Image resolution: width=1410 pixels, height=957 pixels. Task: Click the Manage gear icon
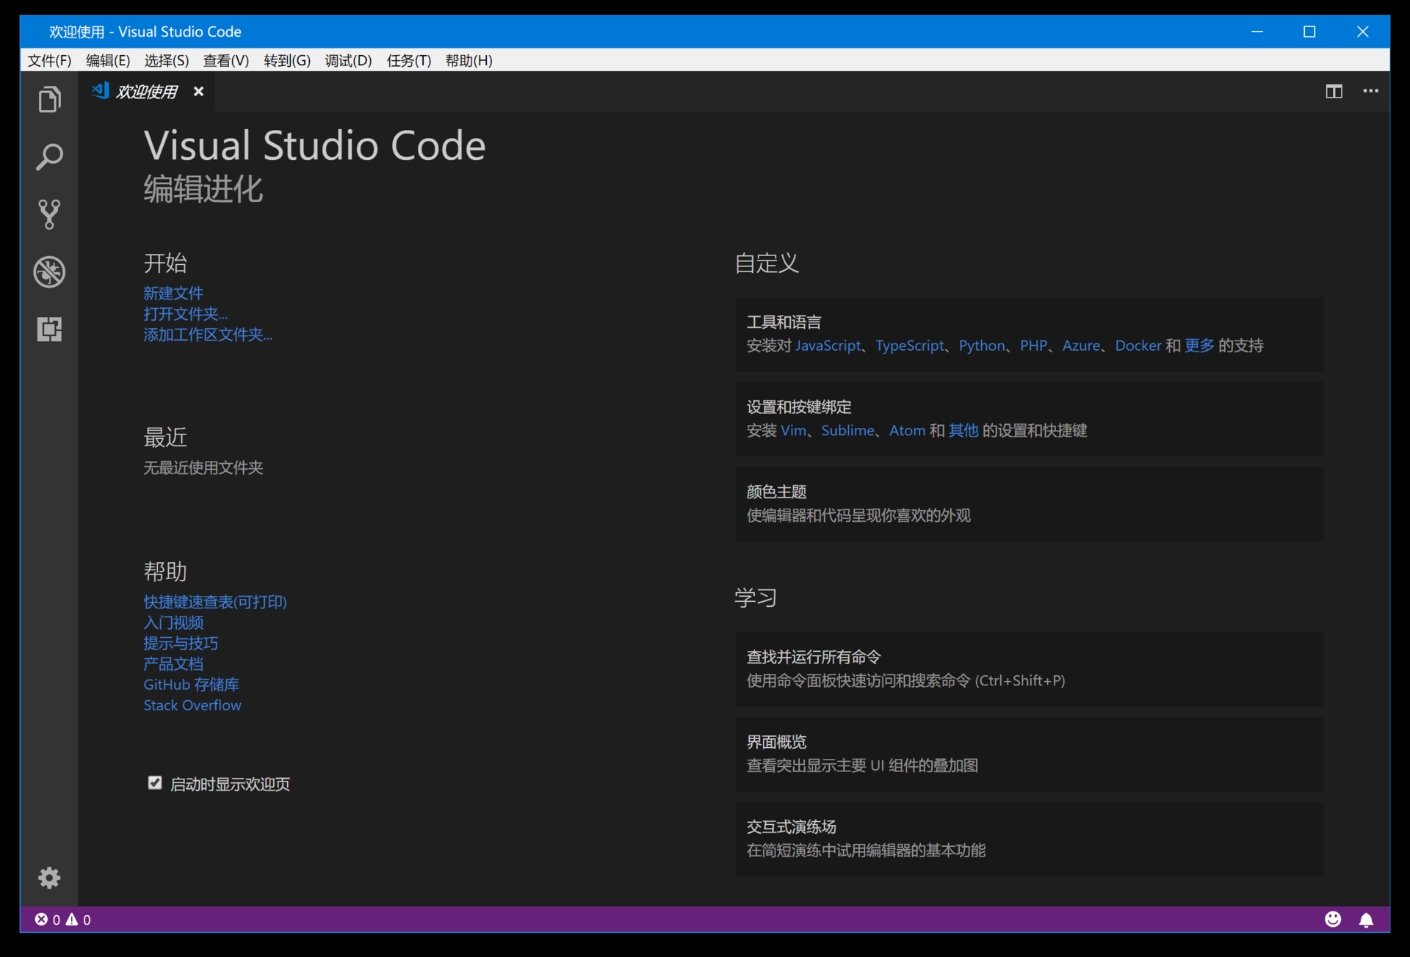[49, 877]
